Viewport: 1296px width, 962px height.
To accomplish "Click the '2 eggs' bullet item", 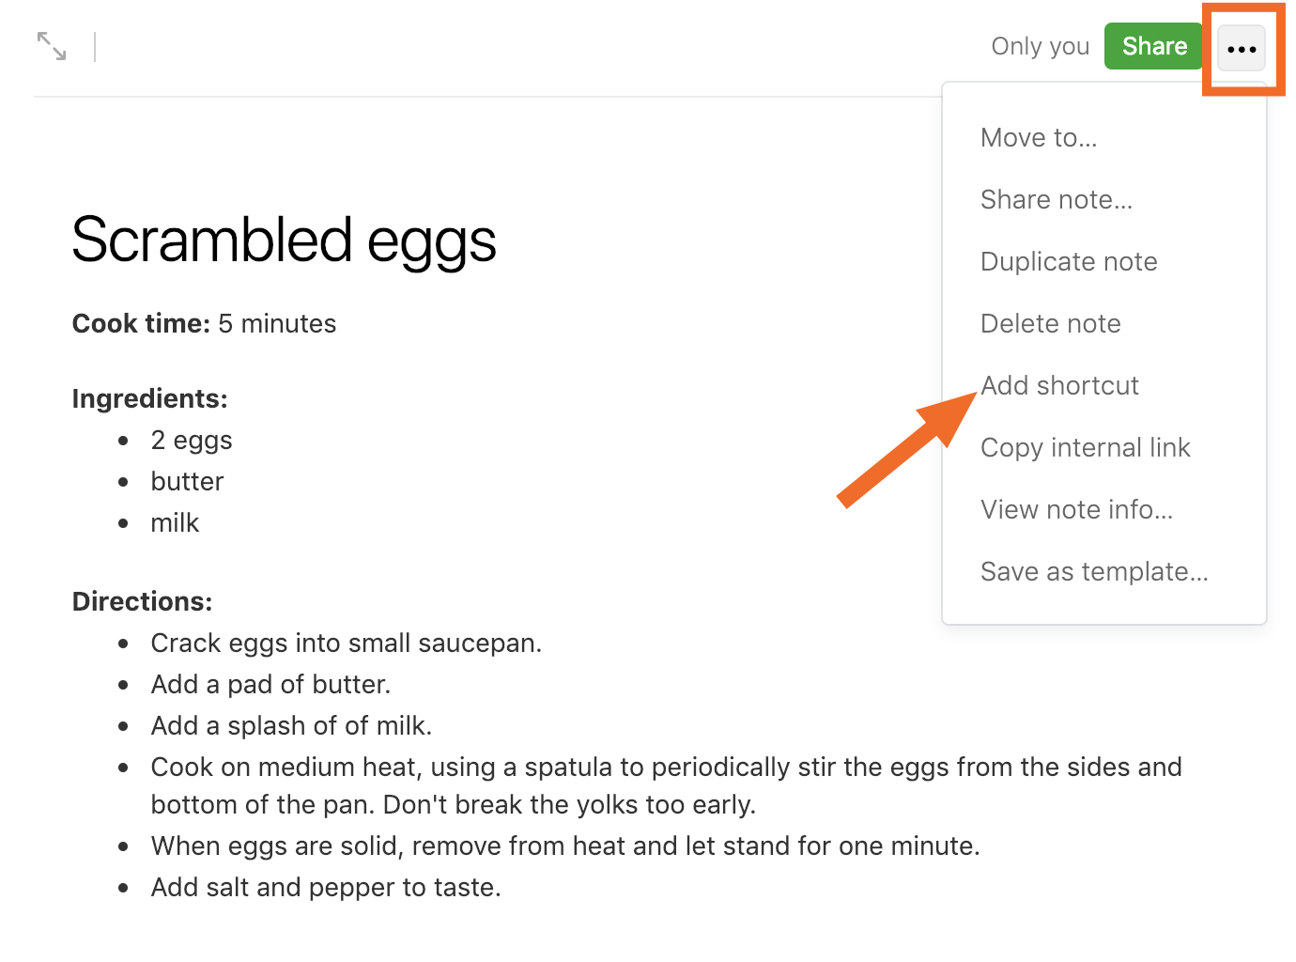I will (x=192, y=440).
